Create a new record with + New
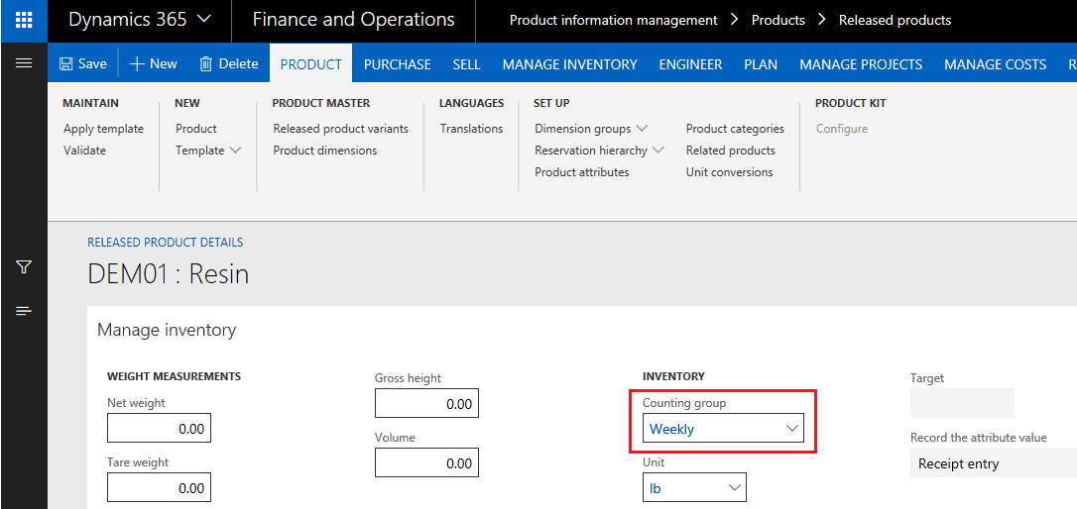This screenshot has width=1077, height=509. click(x=153, y=63)
